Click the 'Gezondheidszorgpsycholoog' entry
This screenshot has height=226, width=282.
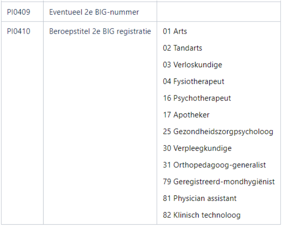coord(223,132)
